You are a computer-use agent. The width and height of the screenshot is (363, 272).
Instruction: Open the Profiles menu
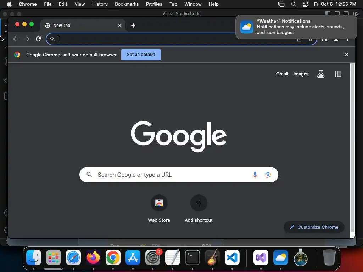pyautogui.click(x=154, y=4)
